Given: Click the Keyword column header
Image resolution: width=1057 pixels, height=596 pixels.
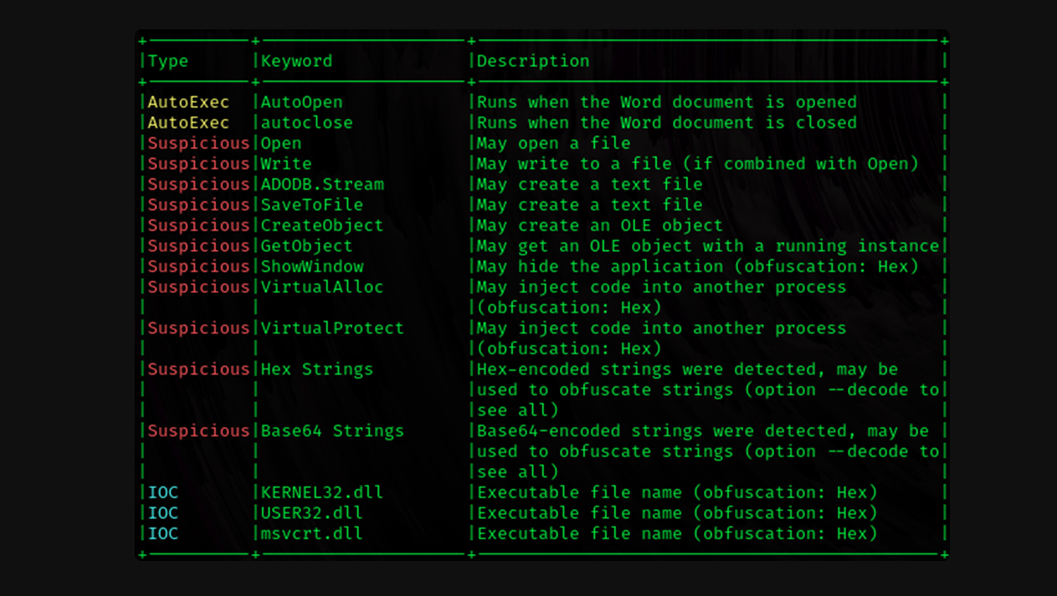Looking at the screenshot, I should (x=296, y=61).
